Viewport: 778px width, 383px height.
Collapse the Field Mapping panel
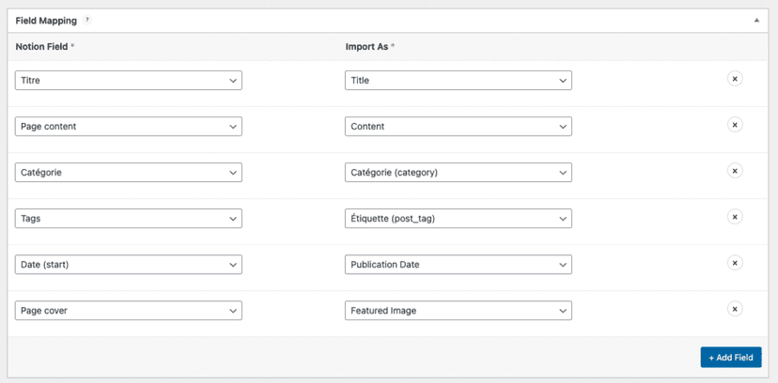757,20
